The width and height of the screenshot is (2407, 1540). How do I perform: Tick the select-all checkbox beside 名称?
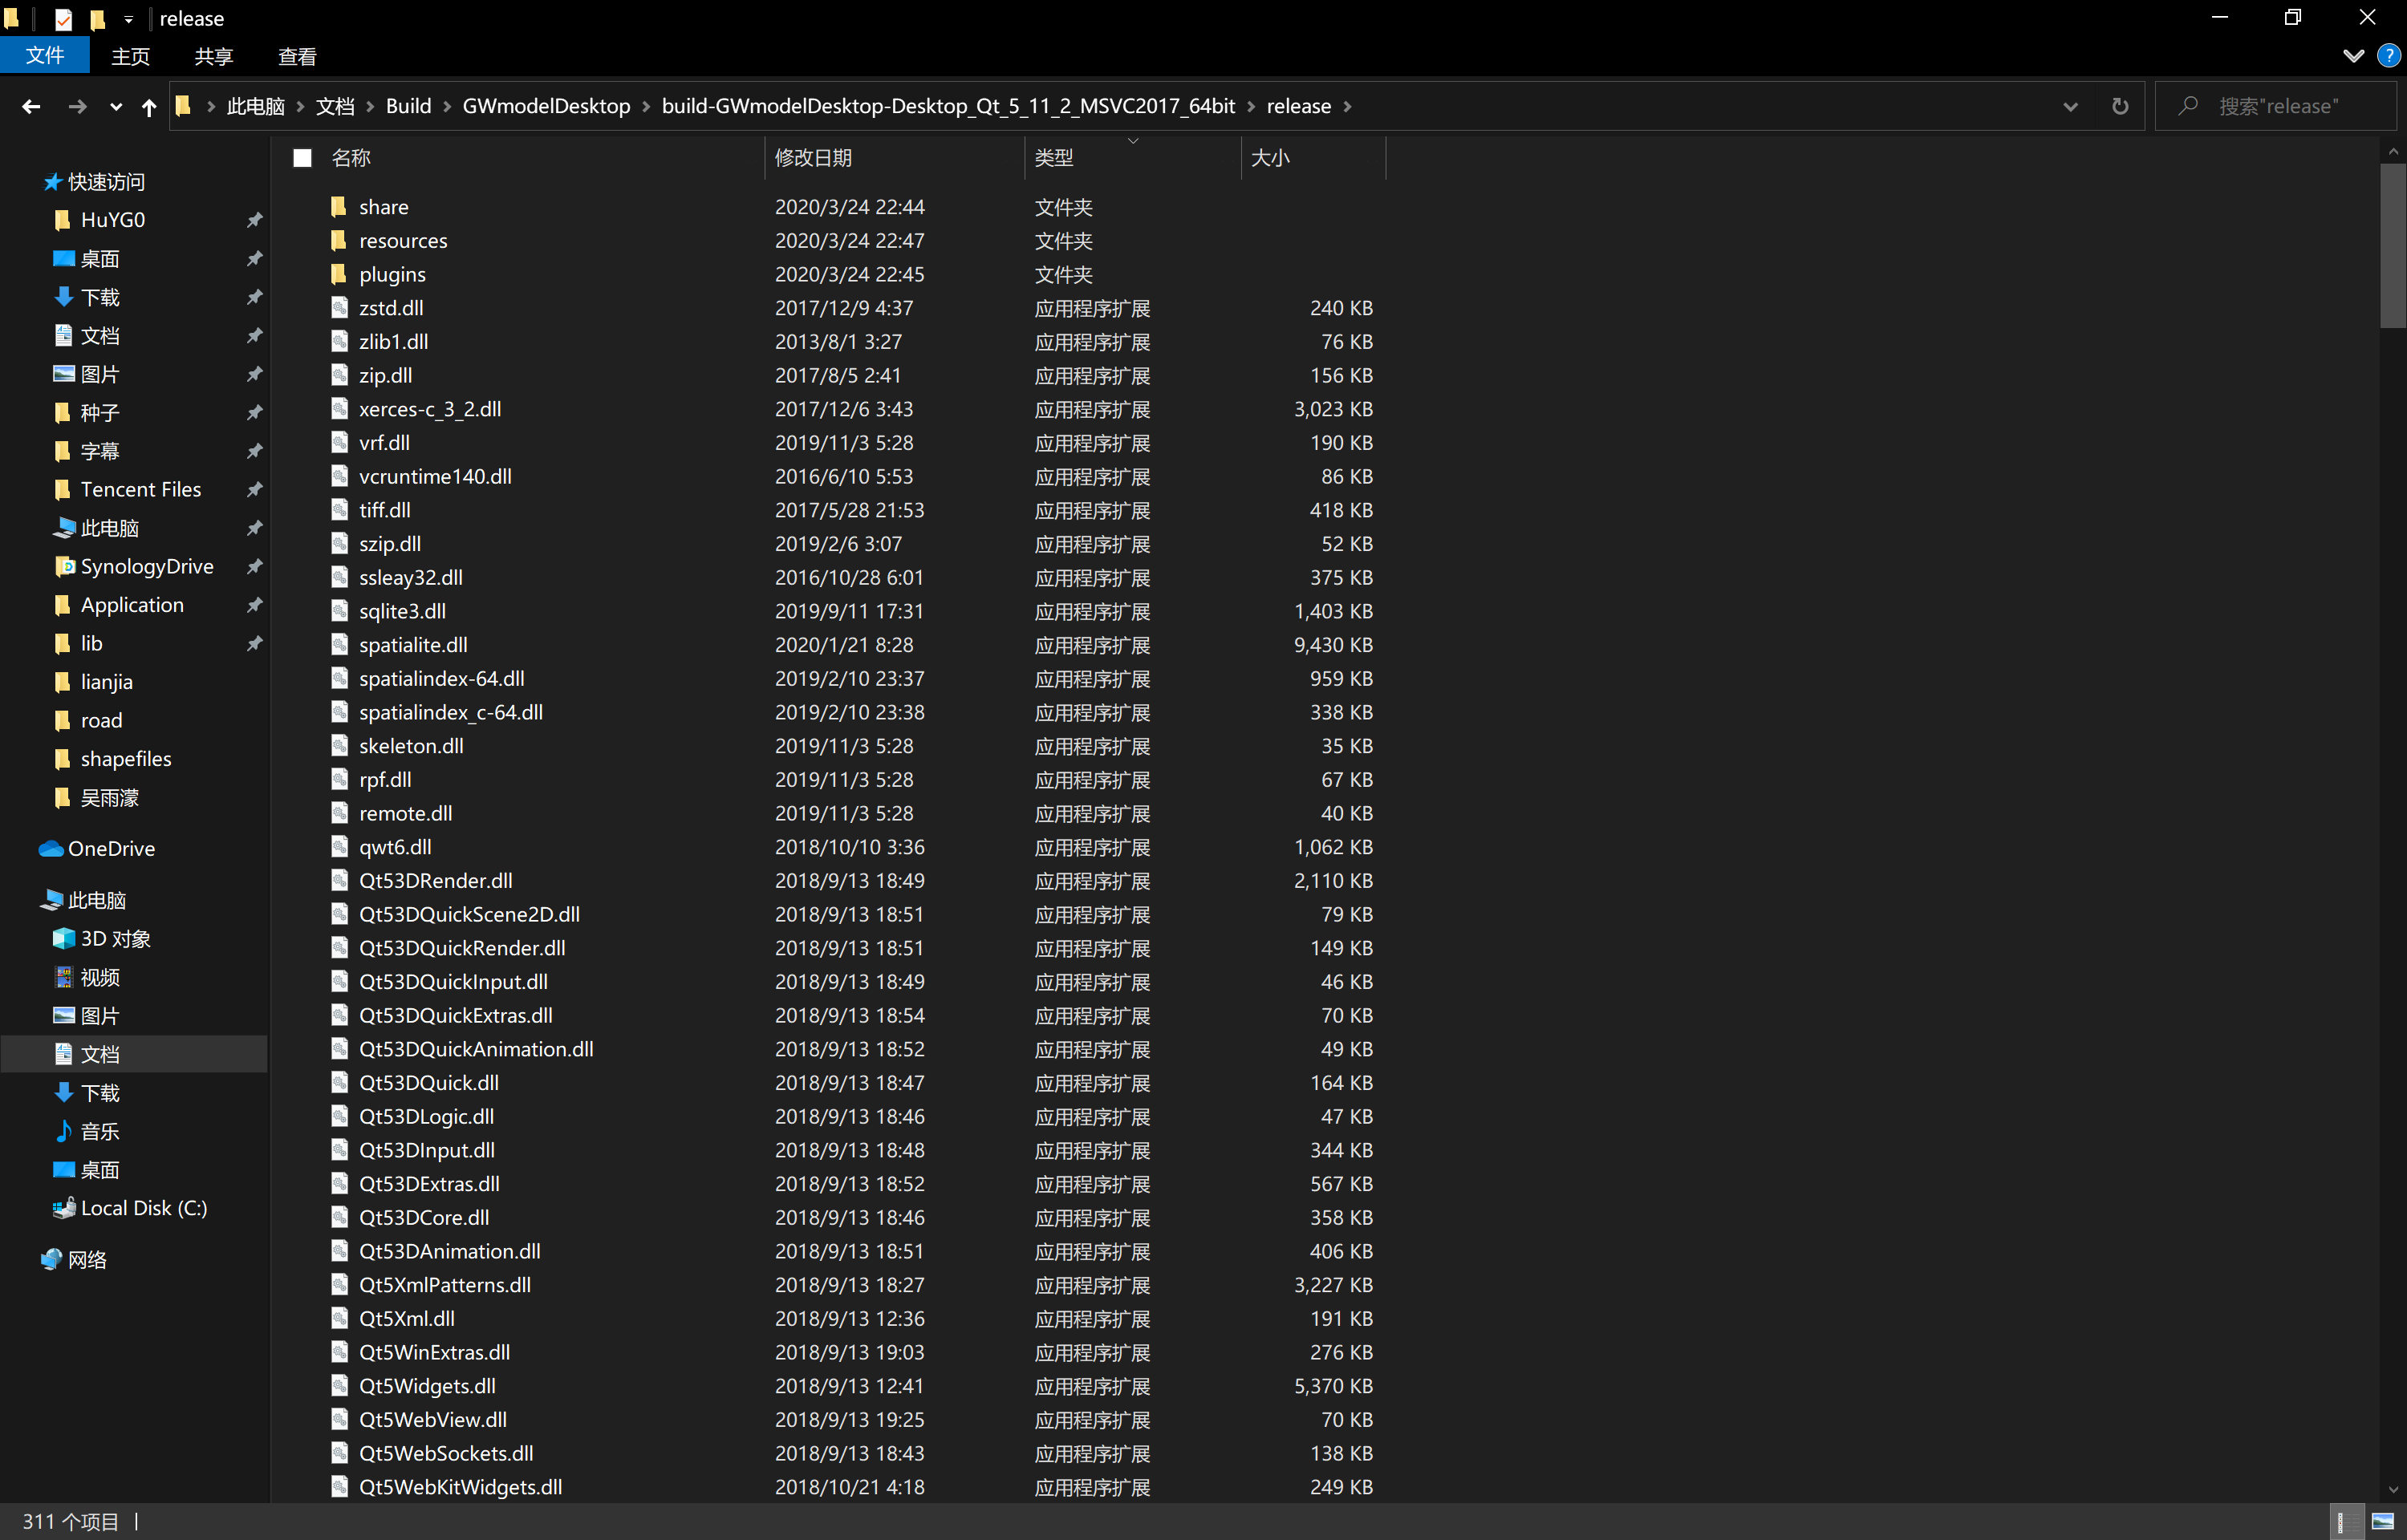(302, 158)
